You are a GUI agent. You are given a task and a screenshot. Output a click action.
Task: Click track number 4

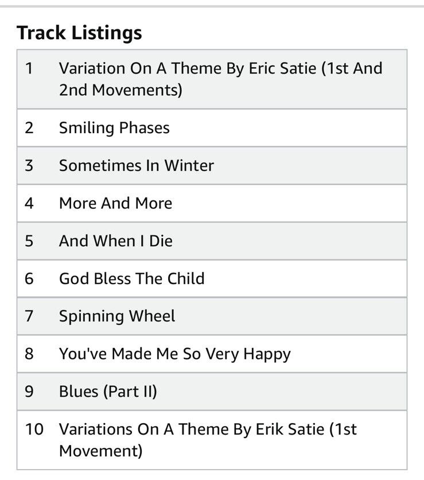29,203
